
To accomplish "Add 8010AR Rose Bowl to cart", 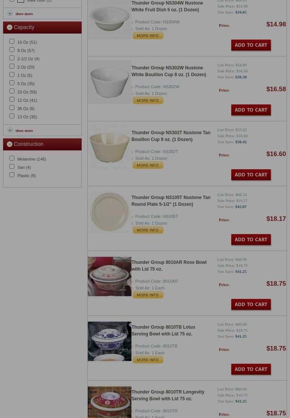I will point(251,305).
